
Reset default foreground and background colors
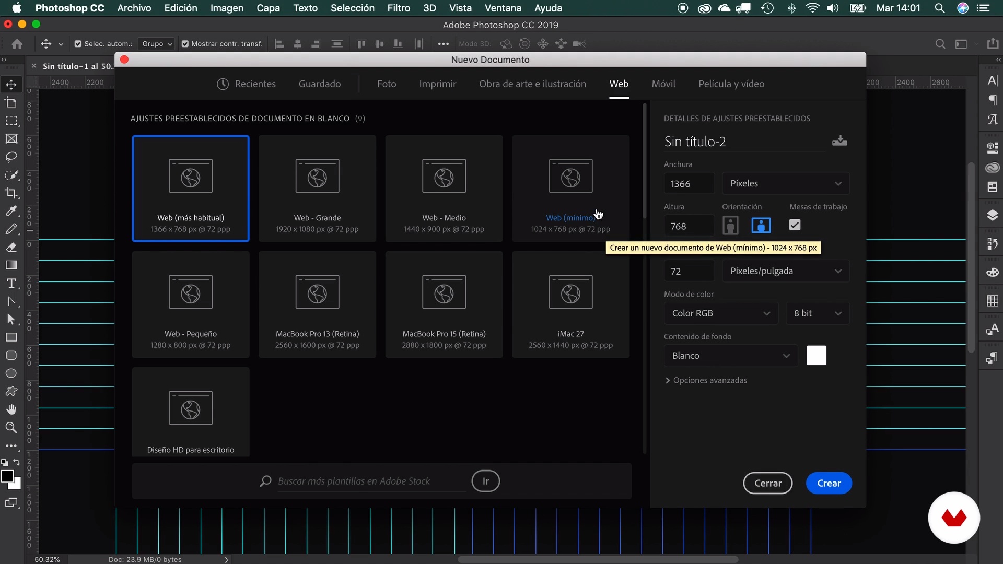[4, 462]
